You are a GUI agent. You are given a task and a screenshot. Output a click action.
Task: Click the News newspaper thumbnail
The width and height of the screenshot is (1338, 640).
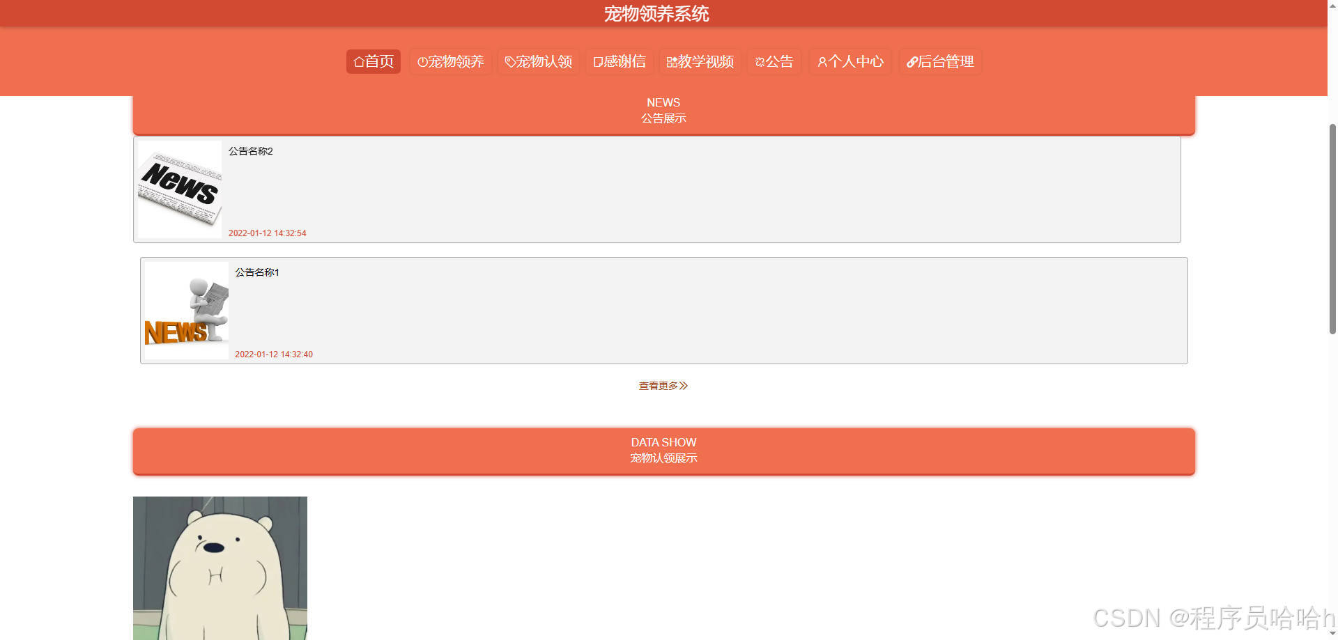point(180,189)
